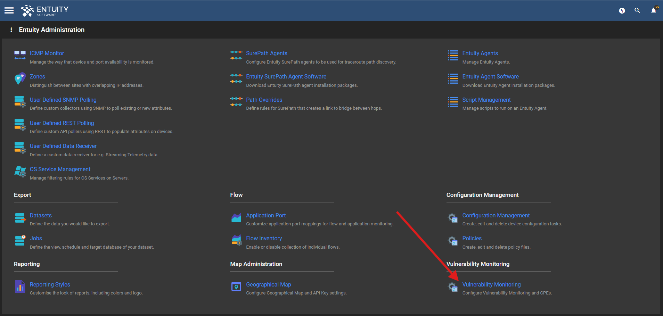Open the Entuity Agents link
This screenshot has height=316, width=663.
(x=480, y=53)
